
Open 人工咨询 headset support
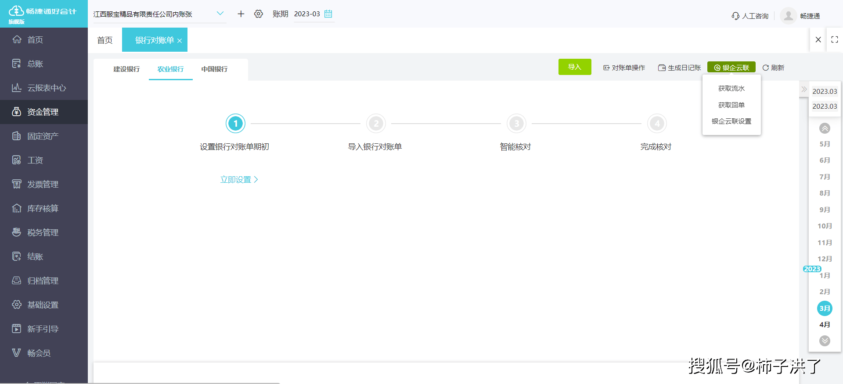tap(750, 16)
